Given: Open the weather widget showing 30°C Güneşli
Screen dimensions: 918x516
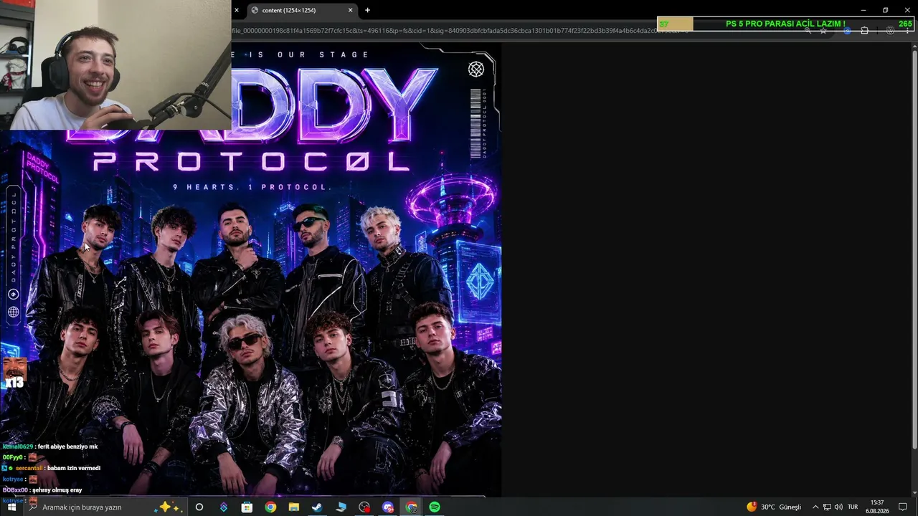Looking at the screenshot, I should pyautogui.click(x=774, y=507).
